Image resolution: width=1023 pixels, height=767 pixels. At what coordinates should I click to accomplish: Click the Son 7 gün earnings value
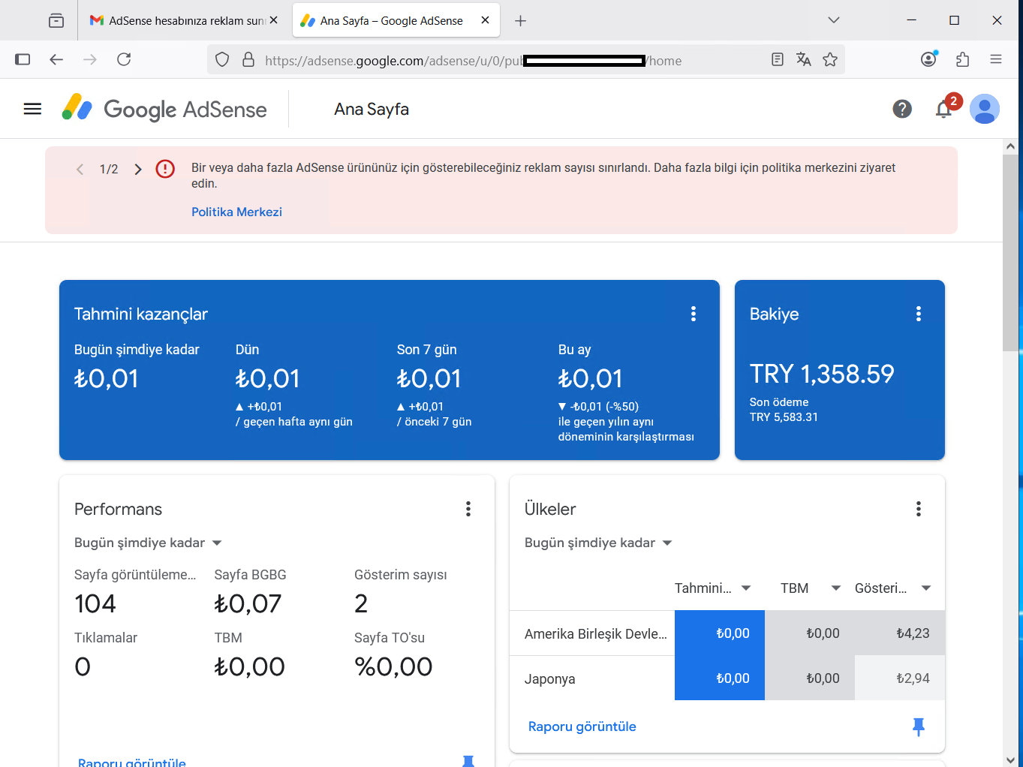[x=429, y=379]
